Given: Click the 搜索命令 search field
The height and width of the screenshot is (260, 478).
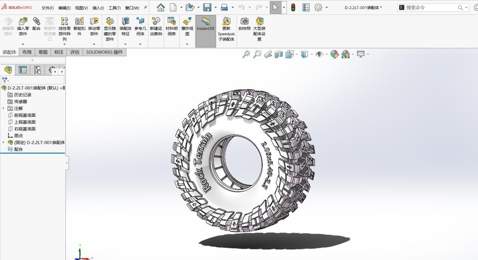Looking at the screenshot, I should pos(433,8).
